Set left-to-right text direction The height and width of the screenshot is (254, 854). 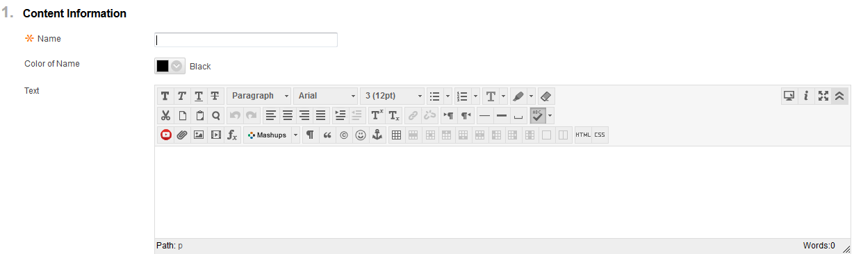coord(448,115)
